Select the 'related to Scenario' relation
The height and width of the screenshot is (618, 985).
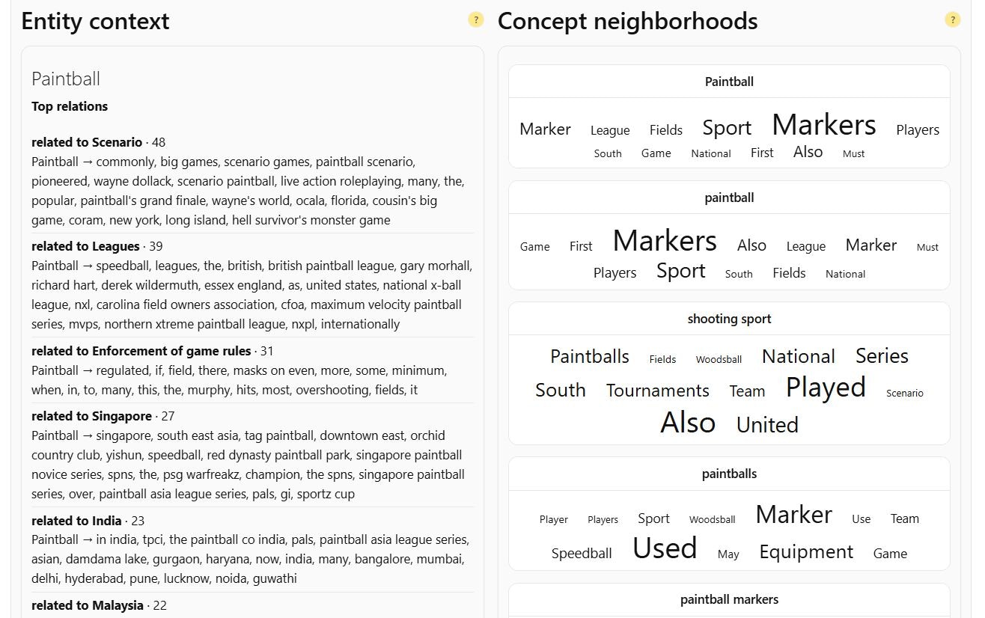(87, 142)
